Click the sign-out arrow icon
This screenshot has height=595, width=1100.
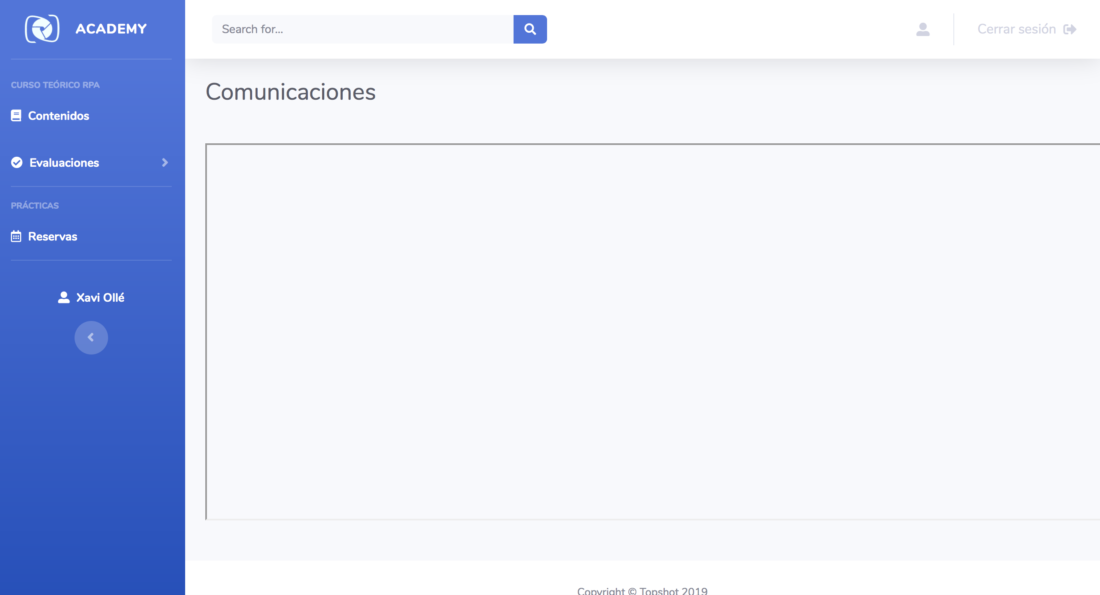[x=1070, y=29]
